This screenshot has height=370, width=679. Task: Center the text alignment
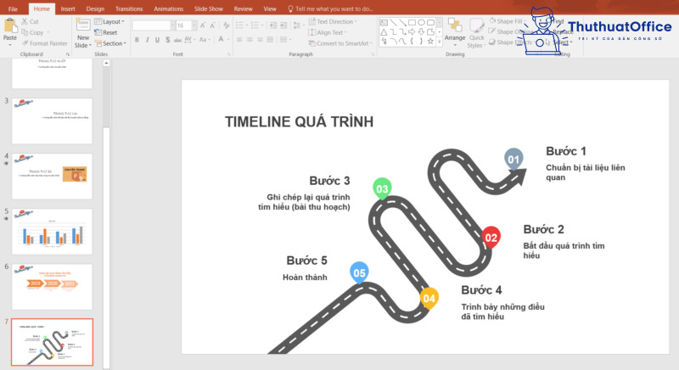coord(250,40)
